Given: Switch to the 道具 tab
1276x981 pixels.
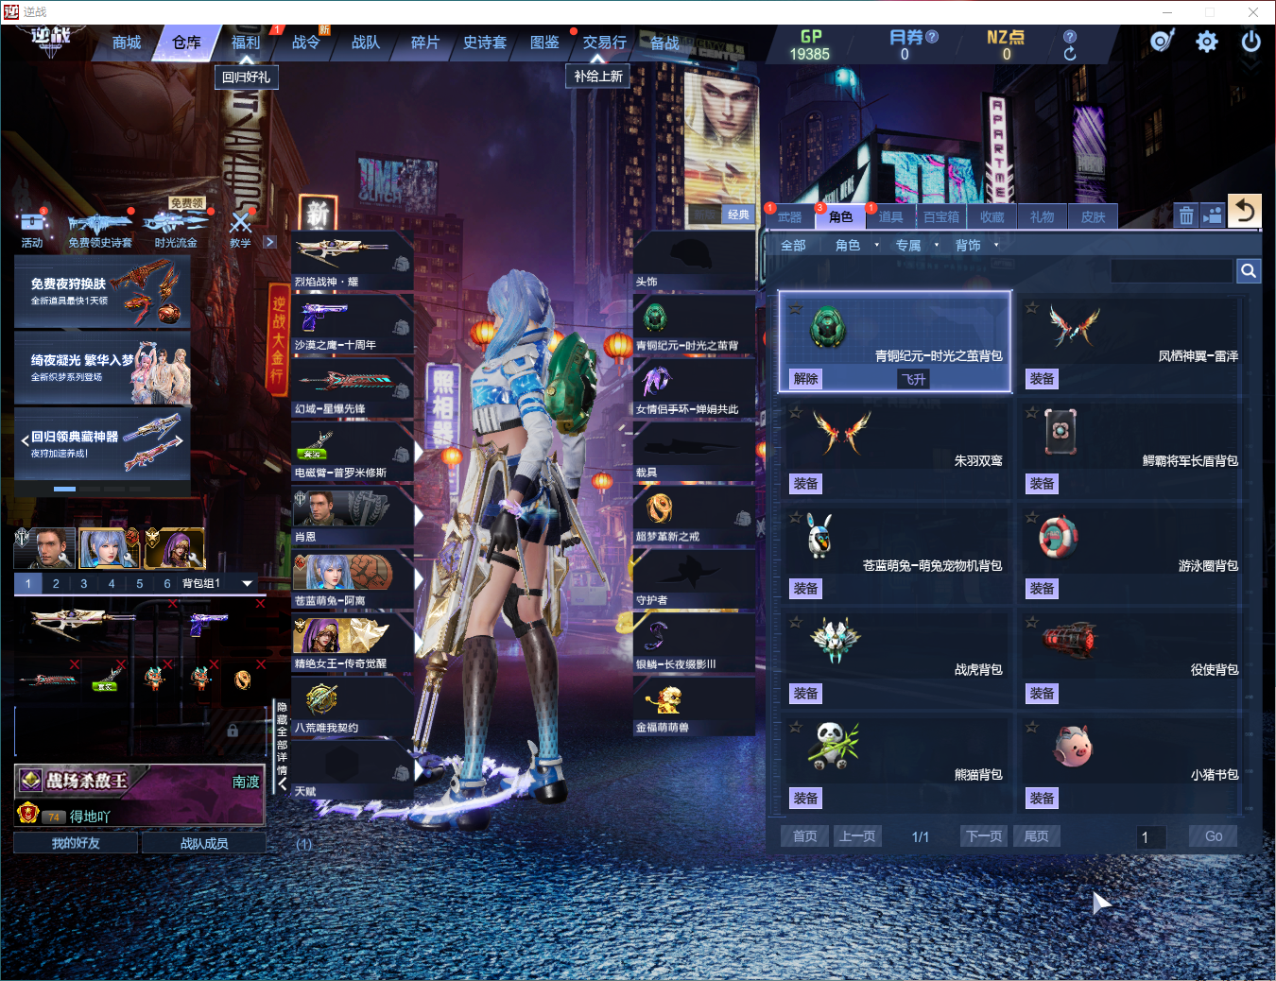Looking at the screenshot, I should [890, 217].
